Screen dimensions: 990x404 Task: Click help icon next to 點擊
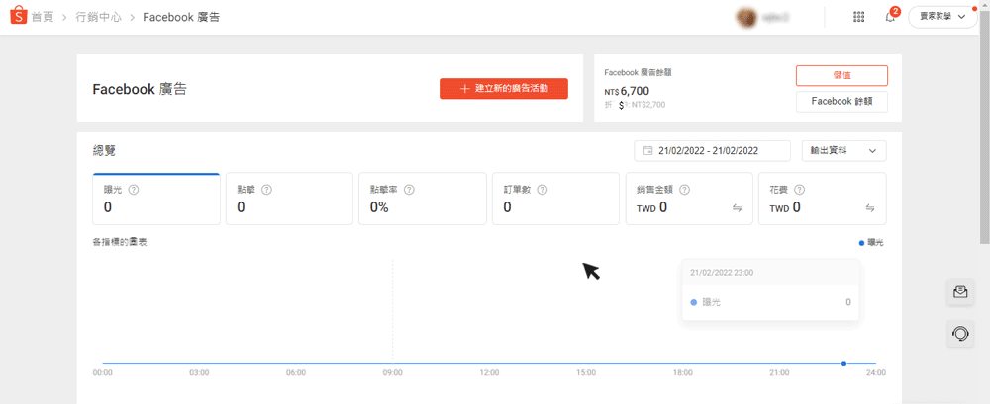266,189
